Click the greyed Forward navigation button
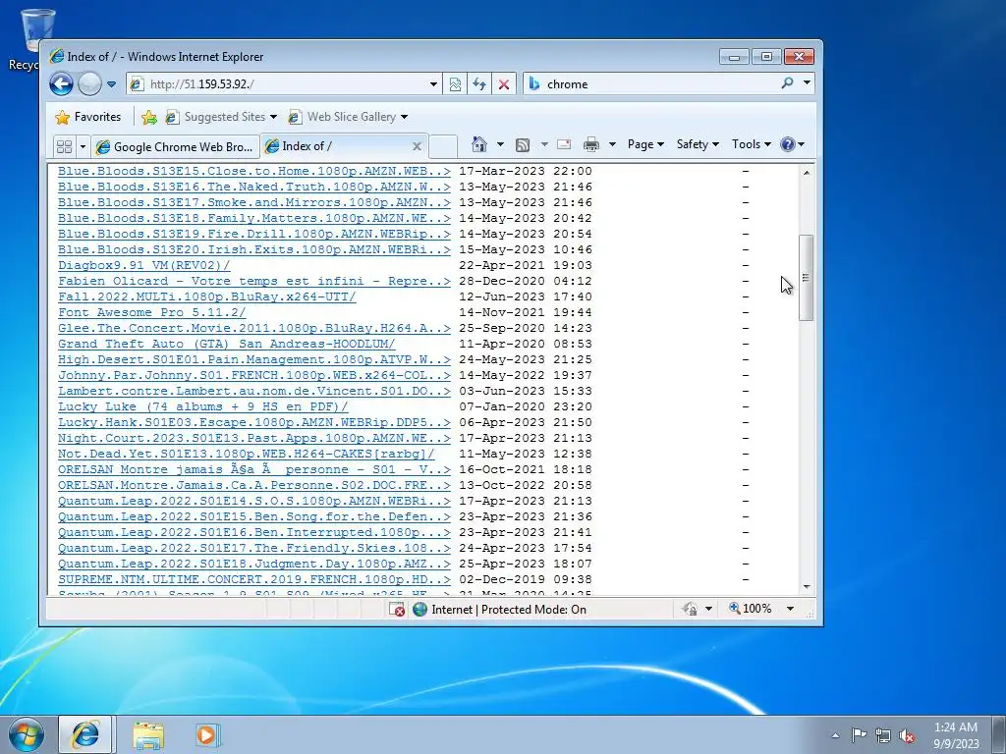The width and height of the screenshot is (1006, 754). [x=89, y=84]
